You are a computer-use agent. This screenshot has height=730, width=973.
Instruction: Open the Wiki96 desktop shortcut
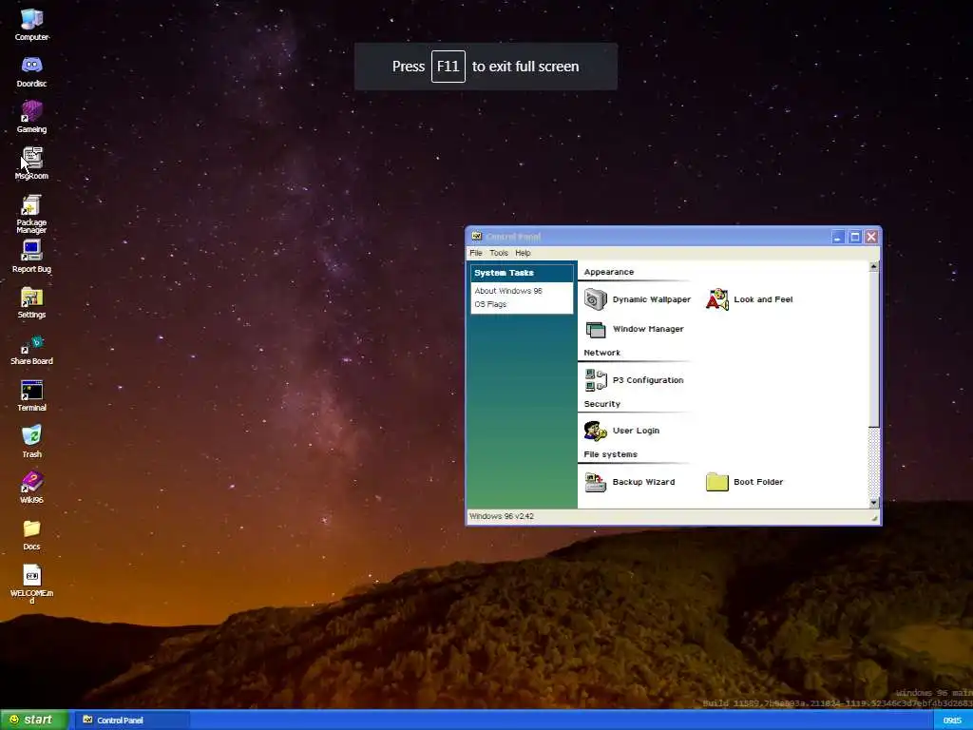click(31, 488)
